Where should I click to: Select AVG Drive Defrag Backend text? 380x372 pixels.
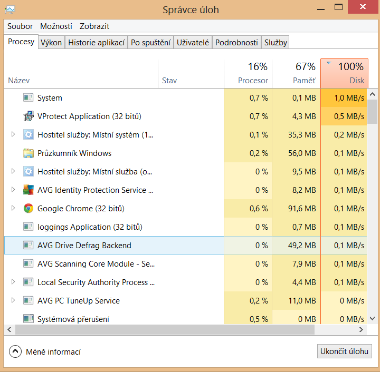pos(84,245)
